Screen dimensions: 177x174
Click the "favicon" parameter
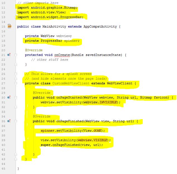pyautogui.click(x=161, y=97)
